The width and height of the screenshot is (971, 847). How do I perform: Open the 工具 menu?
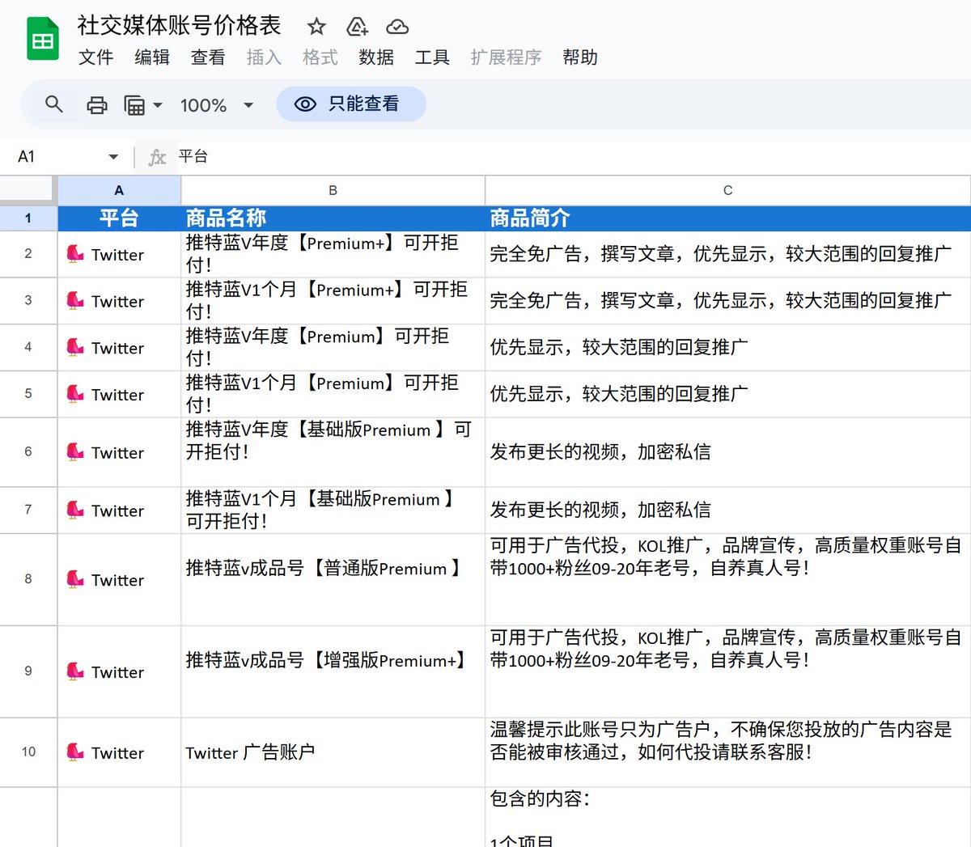[432, 57]
